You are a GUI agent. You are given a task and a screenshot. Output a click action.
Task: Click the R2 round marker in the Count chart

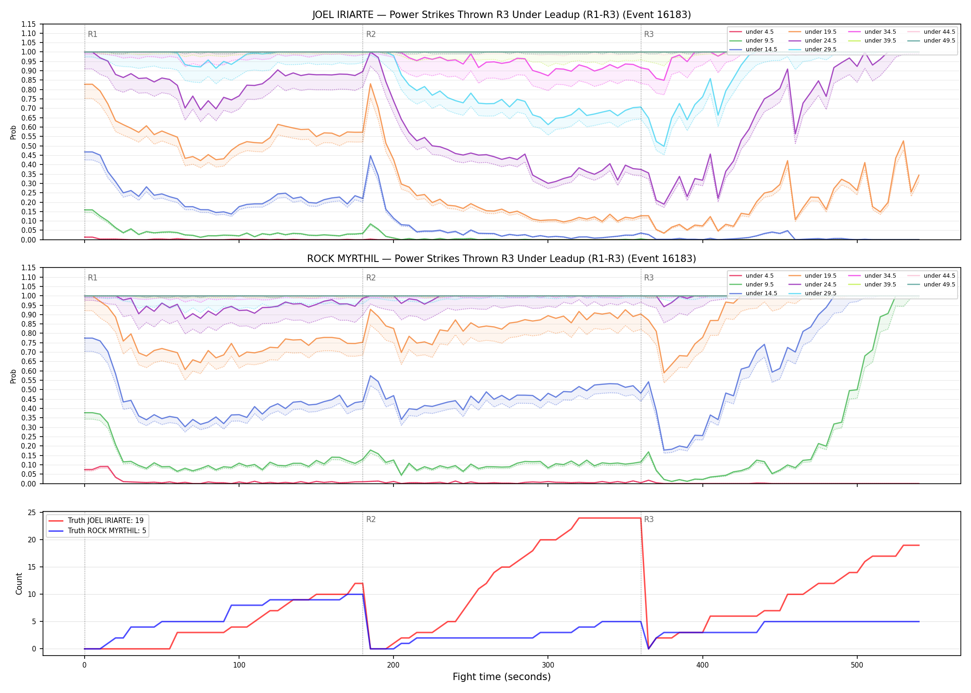(371, 519)
